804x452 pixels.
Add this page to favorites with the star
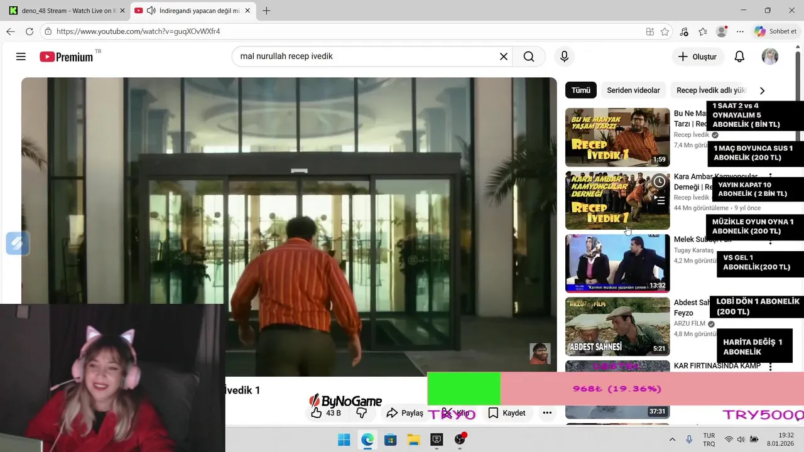pyautogui.click(x=665, y=31)
